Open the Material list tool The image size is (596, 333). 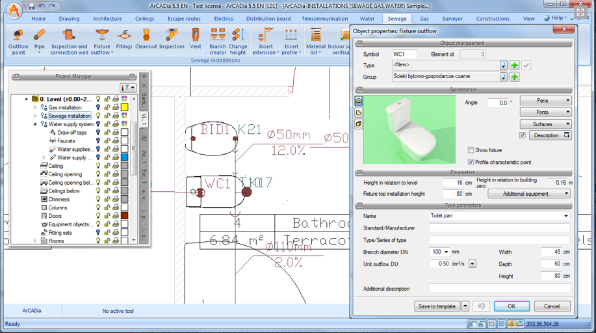(315, 42)
